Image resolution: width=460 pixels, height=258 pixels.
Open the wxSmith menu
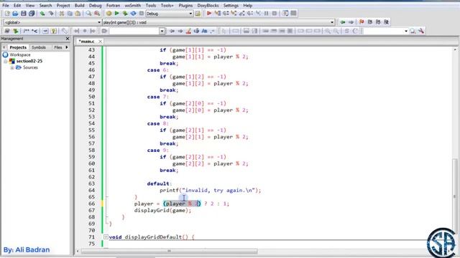[132, 5]
